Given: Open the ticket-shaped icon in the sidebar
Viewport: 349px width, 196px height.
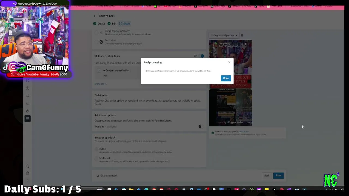Looking at the screenshot, I should click(28, 111).
